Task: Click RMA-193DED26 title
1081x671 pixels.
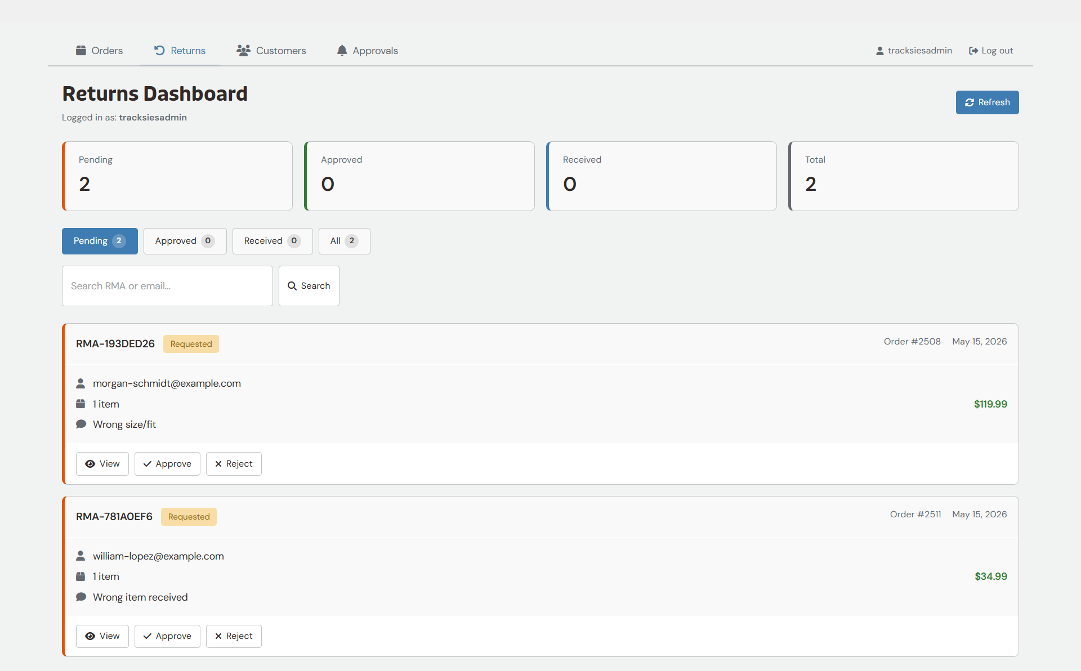Action: point(115,344)
